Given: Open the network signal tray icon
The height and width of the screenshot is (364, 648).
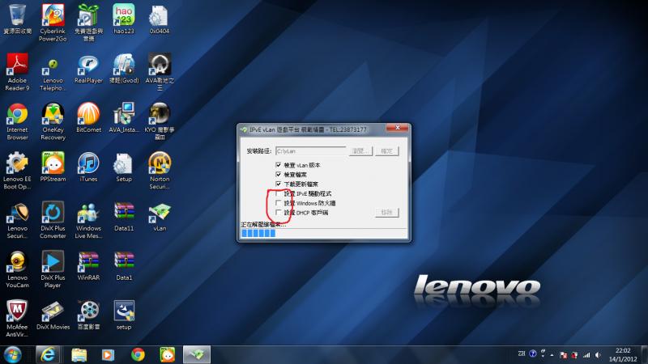Looking at the screenshot, I should tap(586, 355).
